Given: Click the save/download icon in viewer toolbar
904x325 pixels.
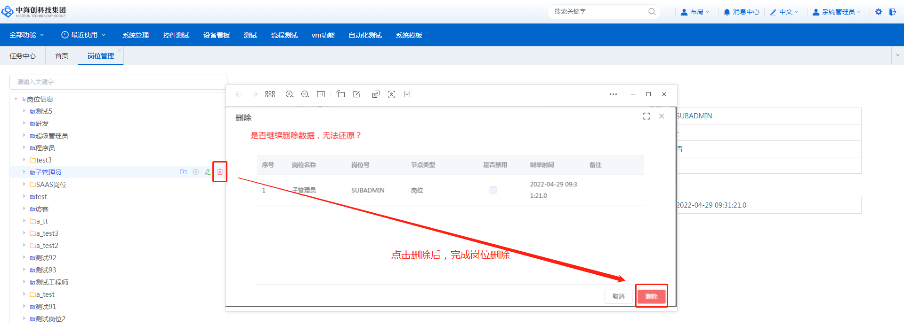Looking at the screenshot, I should 407,94.
